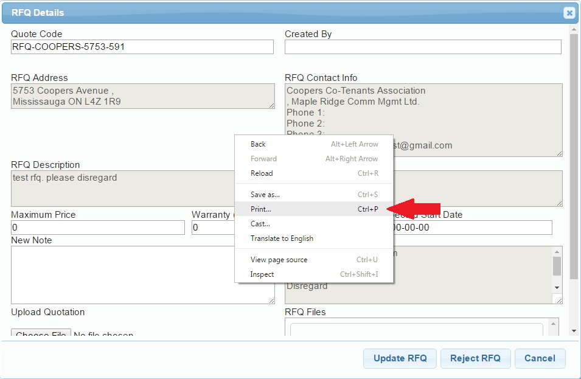Click the notes box scroll up arrow
The width and height of the screenshot is (581, 379).
557,252
